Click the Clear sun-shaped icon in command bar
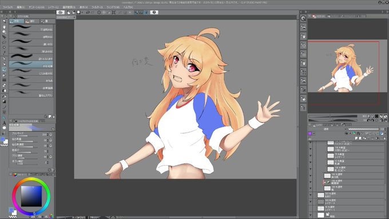The image size is (389, 219). (99, 13)
